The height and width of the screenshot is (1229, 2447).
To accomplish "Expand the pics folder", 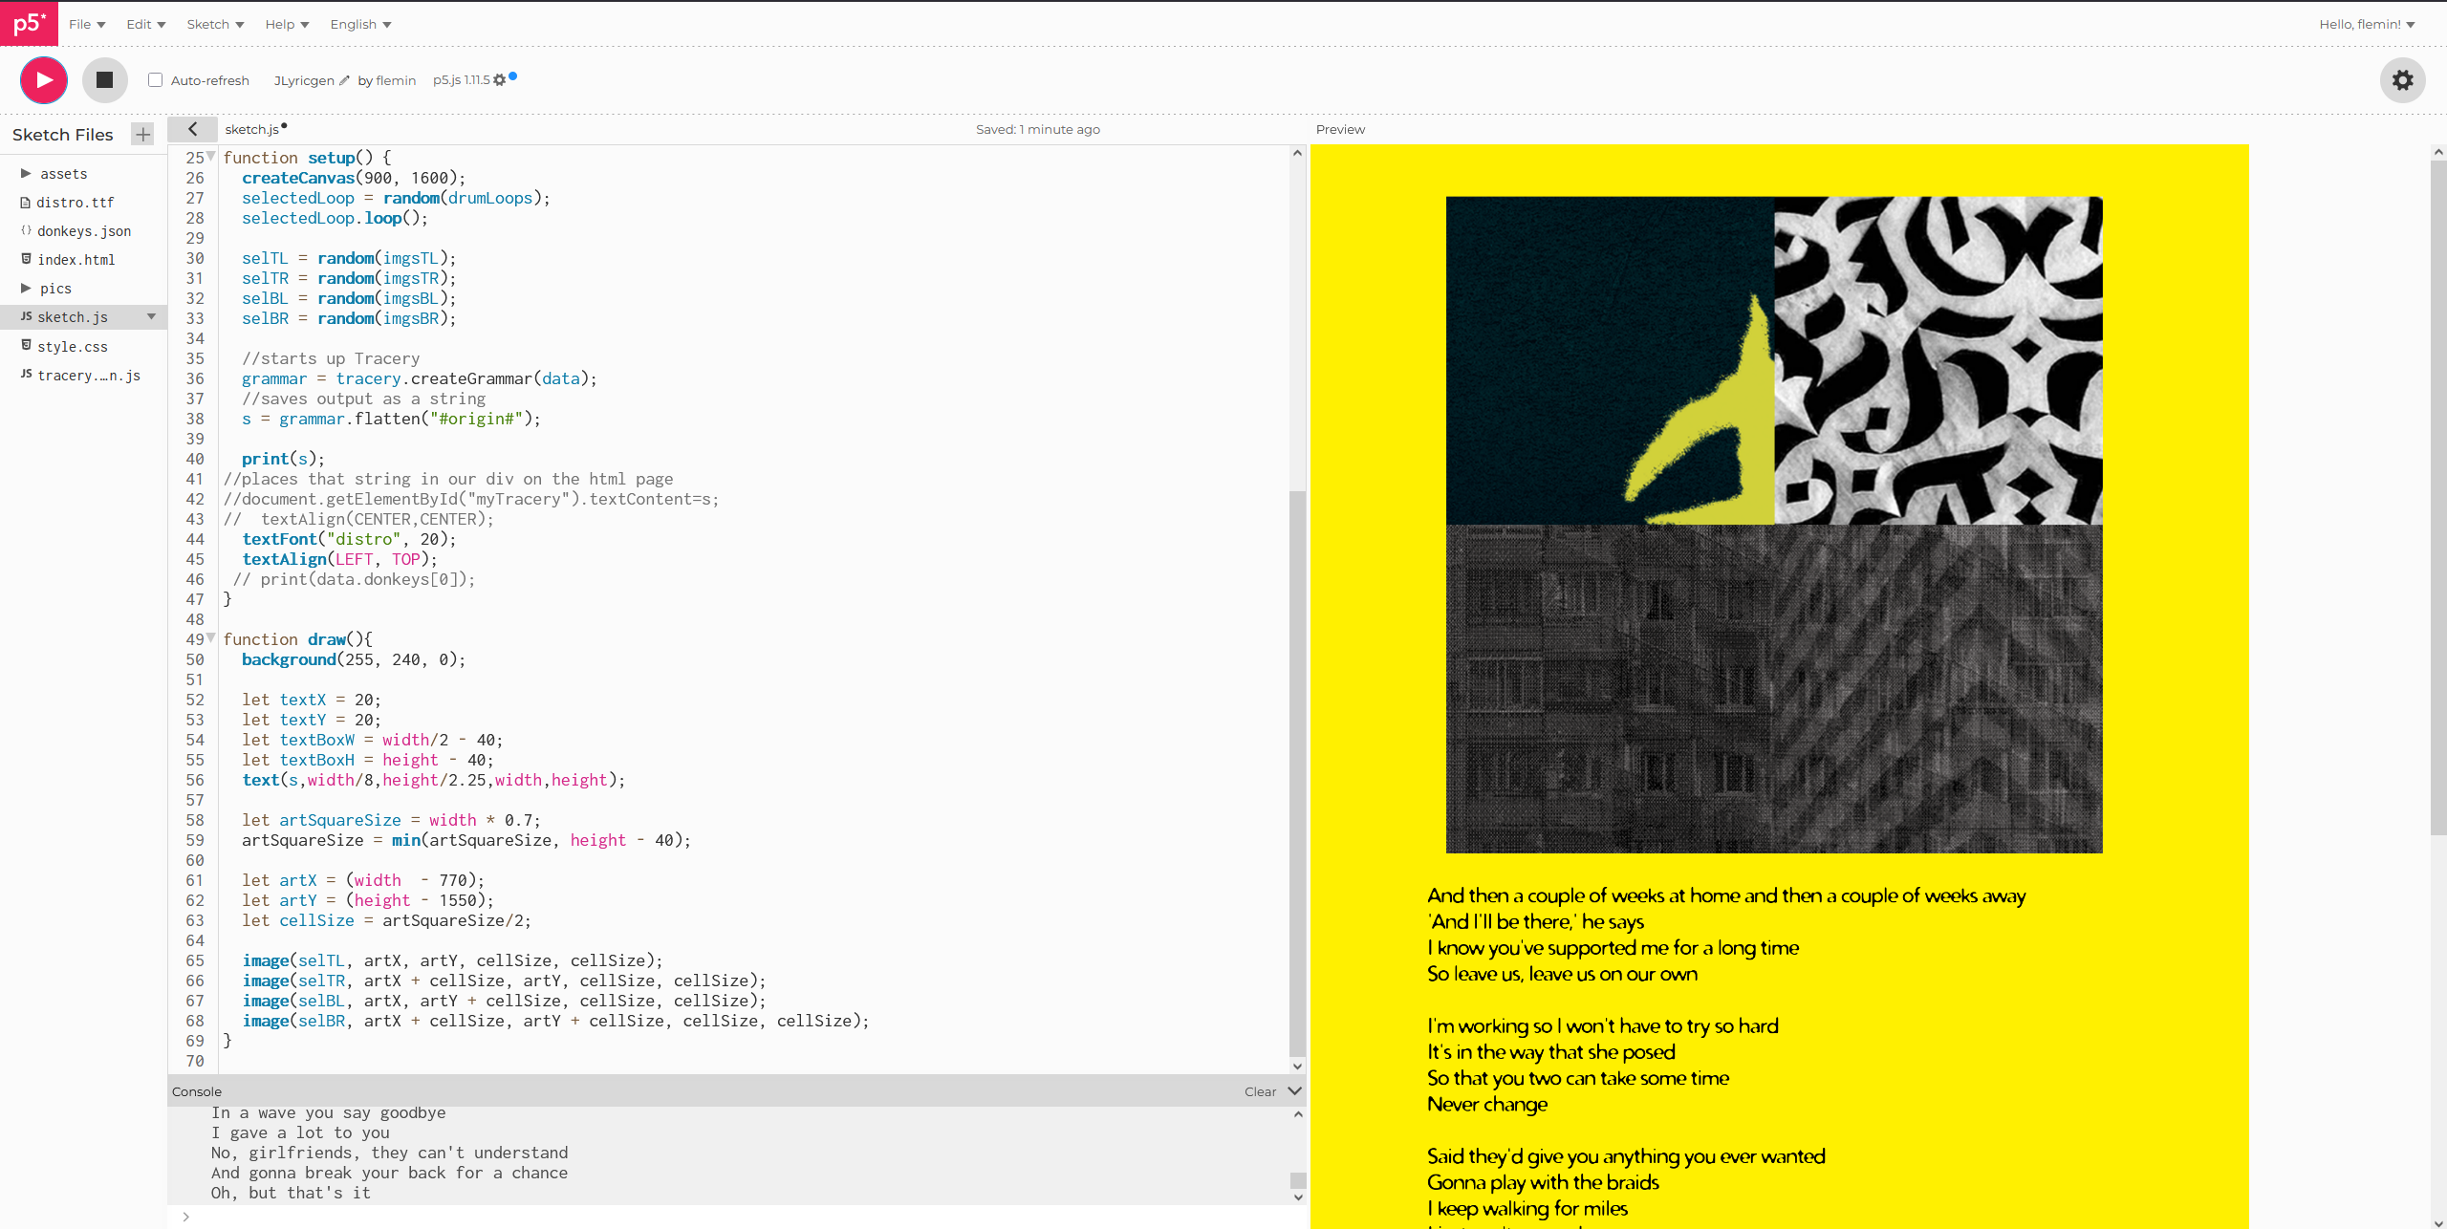I will pos(26,288).
